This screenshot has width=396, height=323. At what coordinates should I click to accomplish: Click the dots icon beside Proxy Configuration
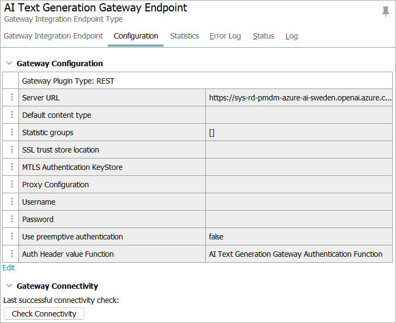click(x=11, y=185)
